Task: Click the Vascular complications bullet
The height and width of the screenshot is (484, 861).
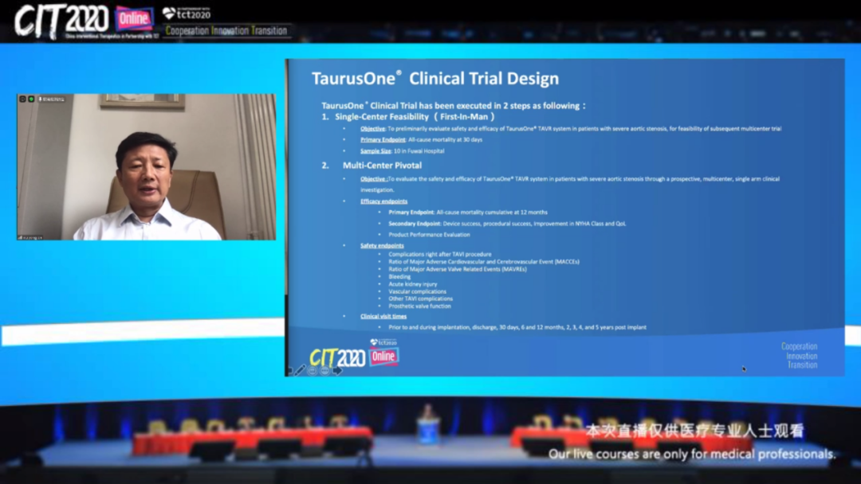Action: pos(417,291)
